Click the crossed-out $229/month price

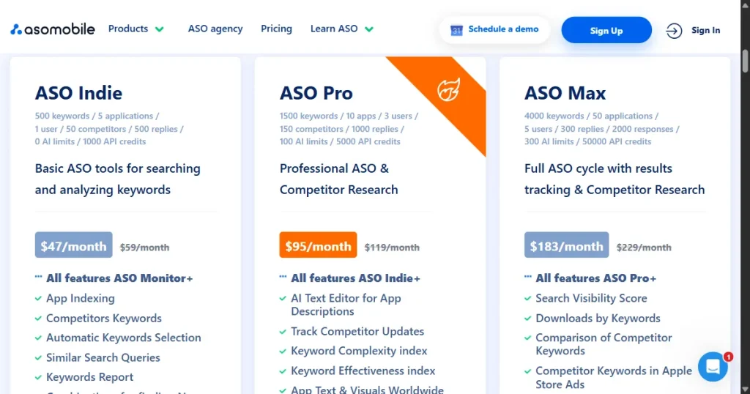tap(644, 248)
